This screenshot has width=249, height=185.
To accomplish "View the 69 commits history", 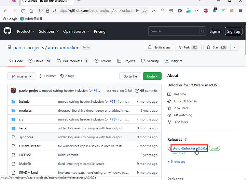I will tap(147, 90).
